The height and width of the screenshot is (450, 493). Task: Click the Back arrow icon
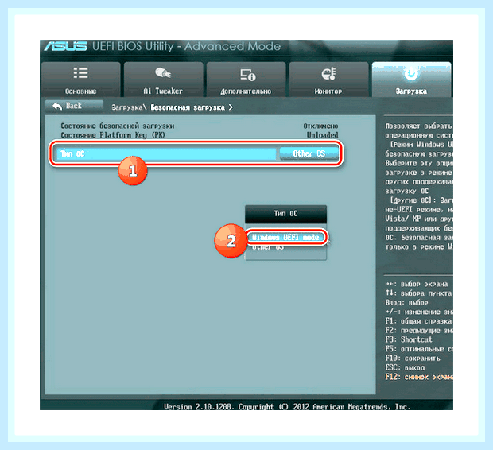click(x=57, y=106)
